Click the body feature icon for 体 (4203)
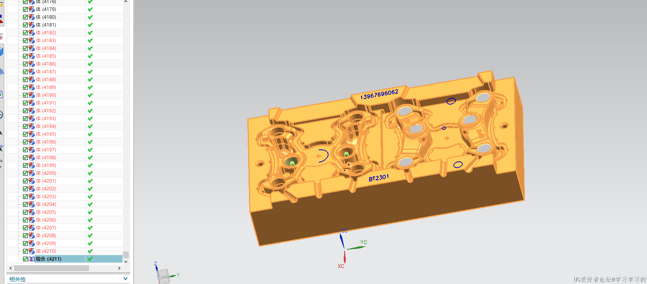Viewport: 647px width, 284px height. tap(32, 197)
